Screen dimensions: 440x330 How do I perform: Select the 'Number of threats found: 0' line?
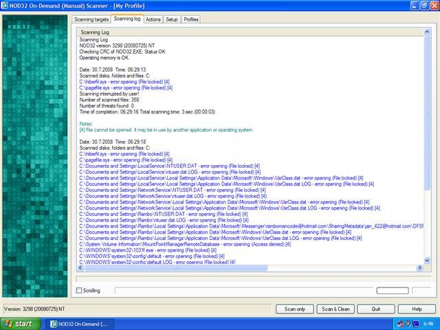107,106
